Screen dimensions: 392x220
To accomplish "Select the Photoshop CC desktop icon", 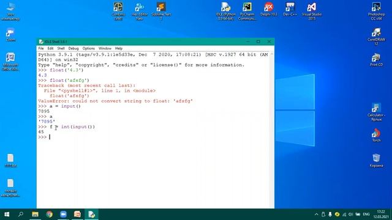I will [x=376, y=12].
